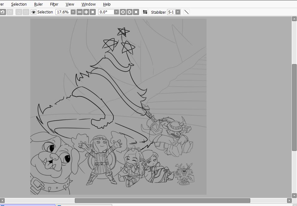The height and width of the screenshot is (206, 297).
Task: Reset the zoom with the square icon
Action: (93, 12)
